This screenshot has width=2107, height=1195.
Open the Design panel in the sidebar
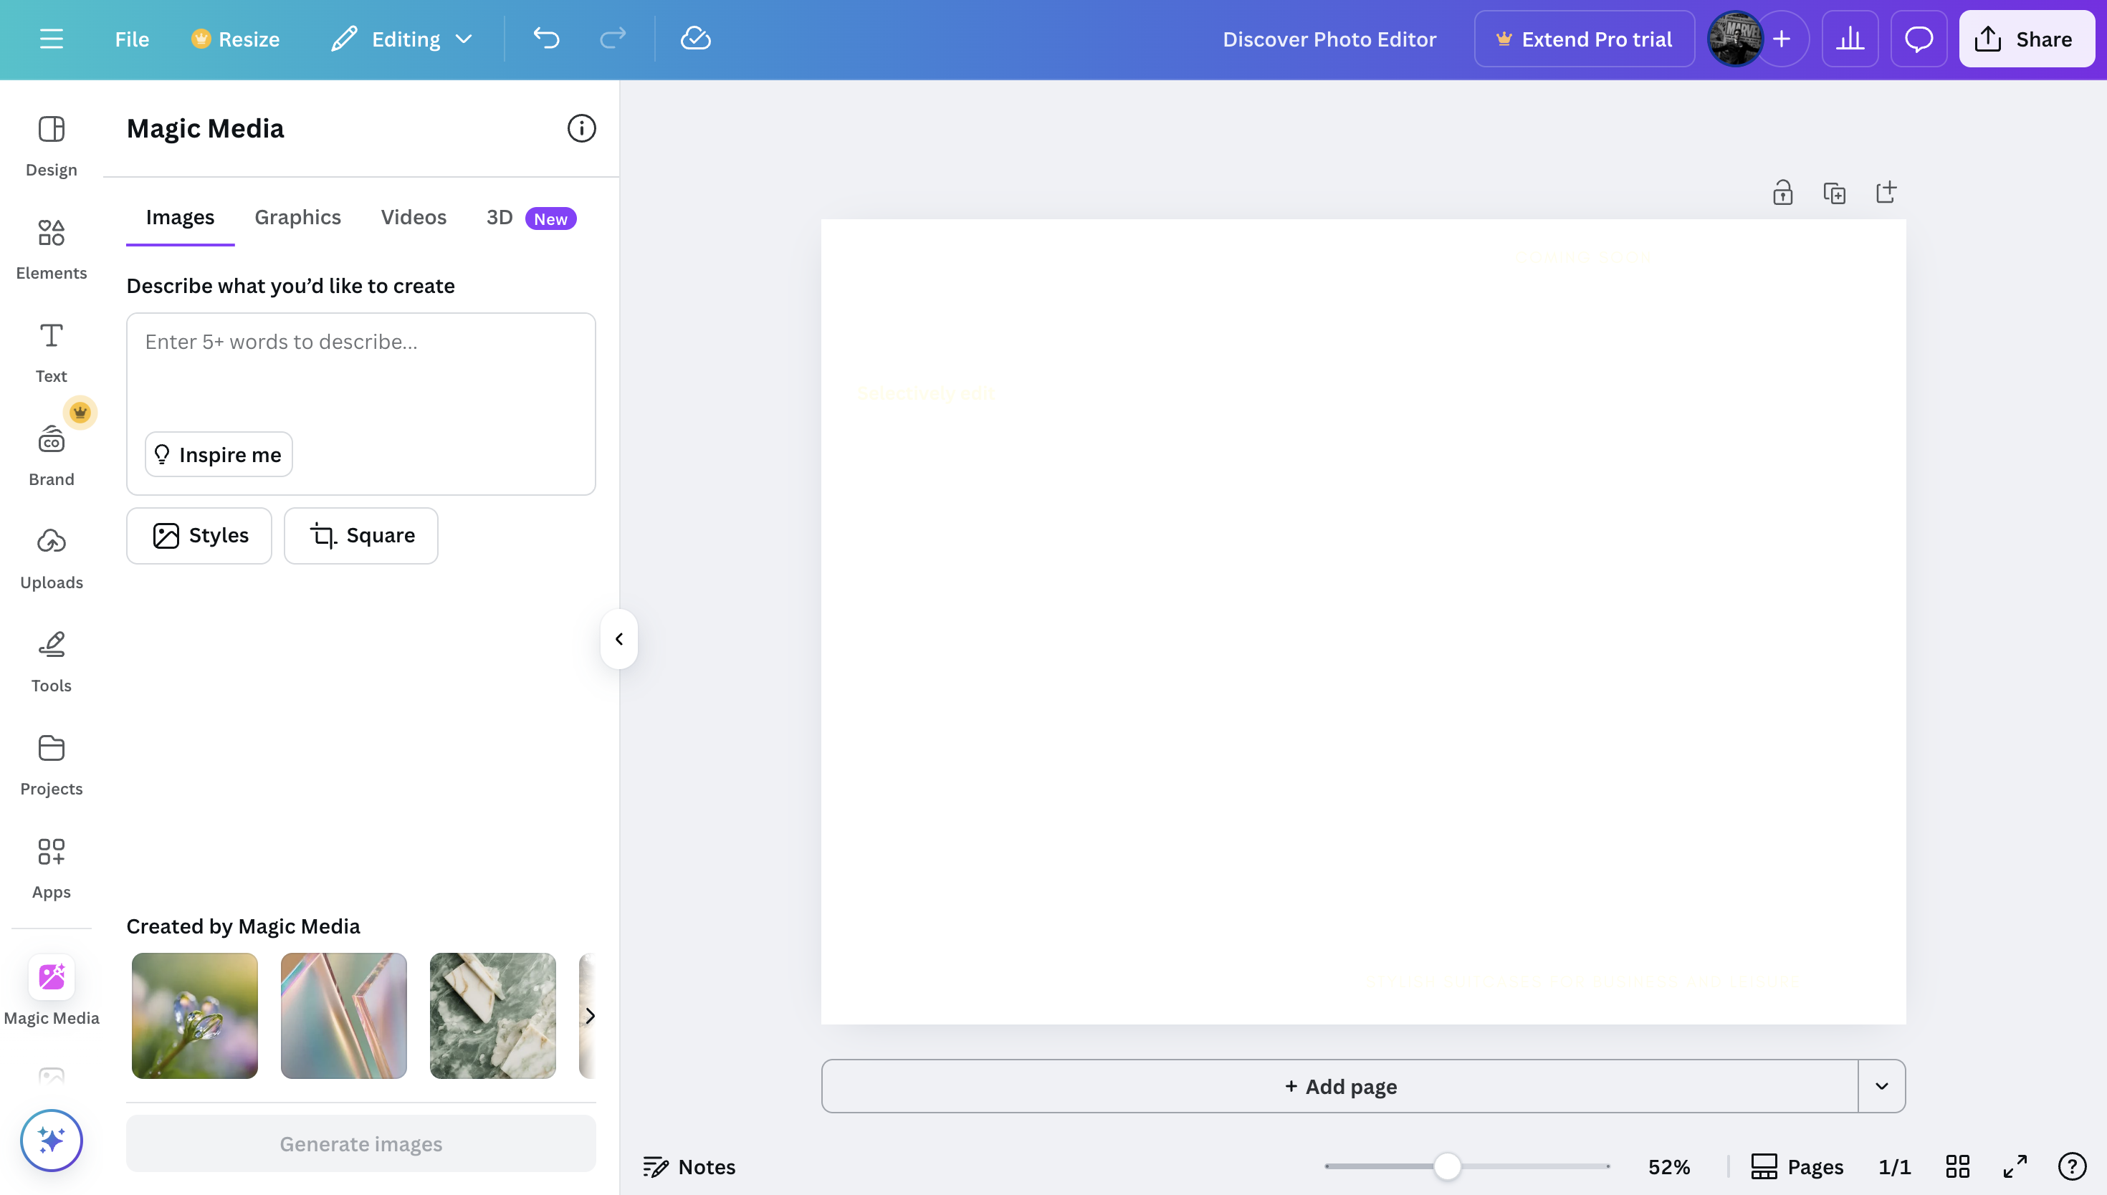tap(51, 145)
